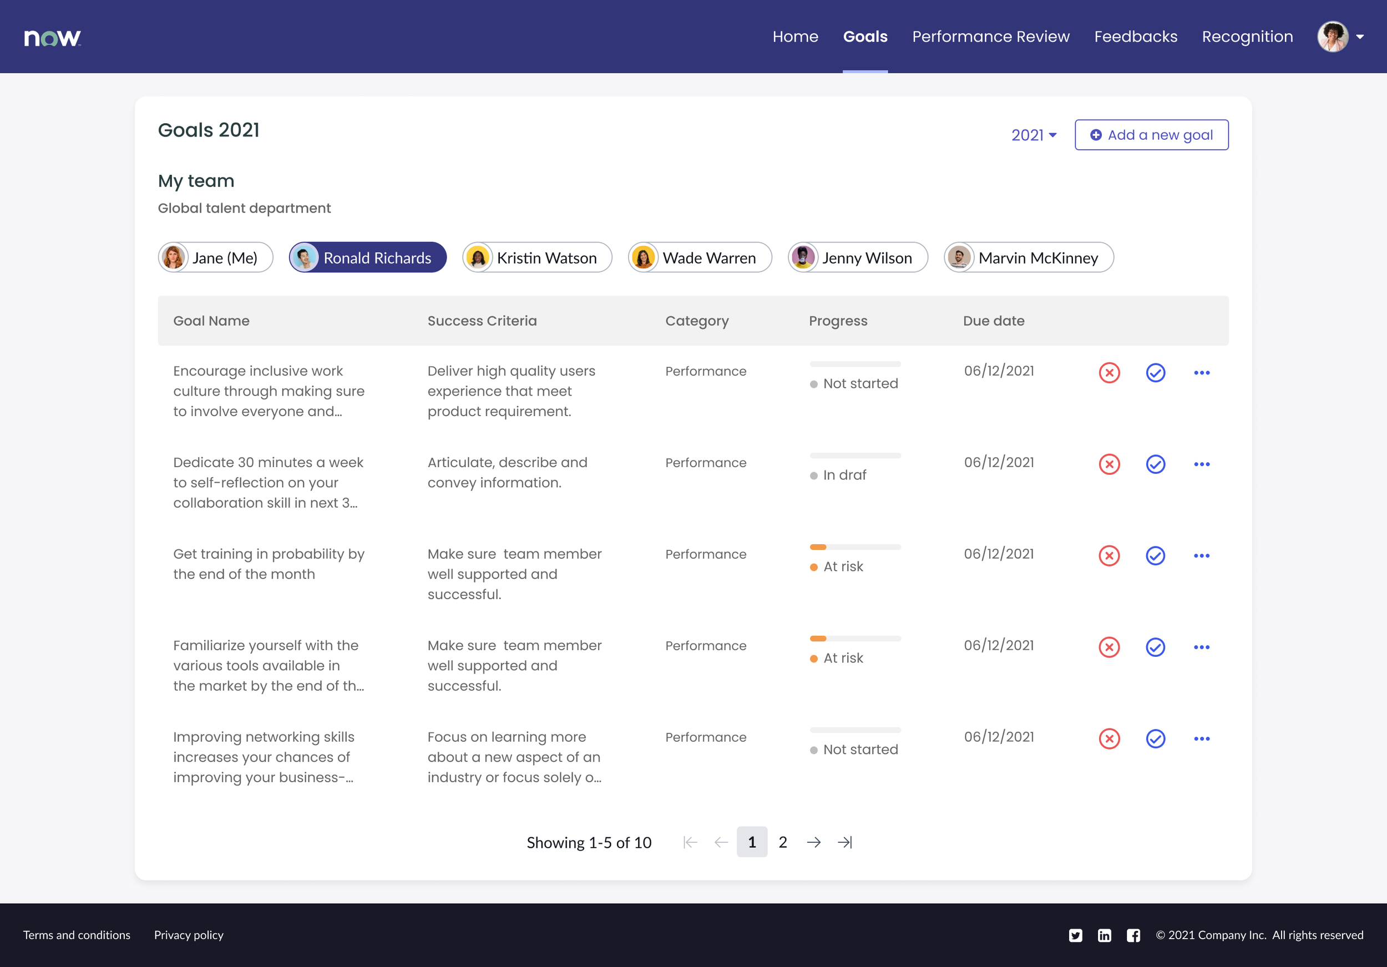The width and height of the screenshot is (1387, 967).
Task: Open ellipsis menu for 'Familiarize yourself' goal
Action: click(x=1202, y=647)
